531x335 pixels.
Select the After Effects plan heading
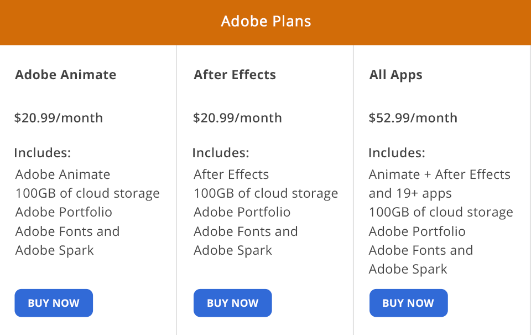click(234, 75)
